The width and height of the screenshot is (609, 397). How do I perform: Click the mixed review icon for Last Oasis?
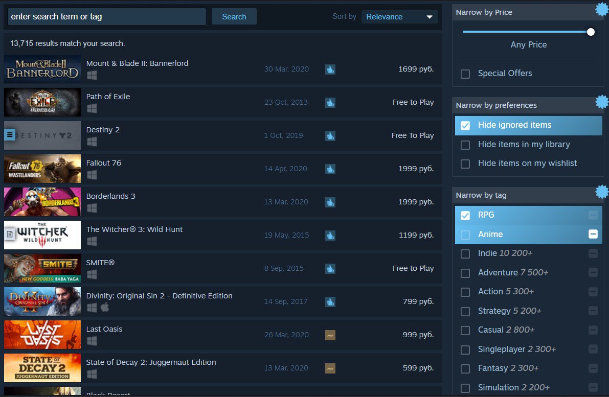click(330, 335)
